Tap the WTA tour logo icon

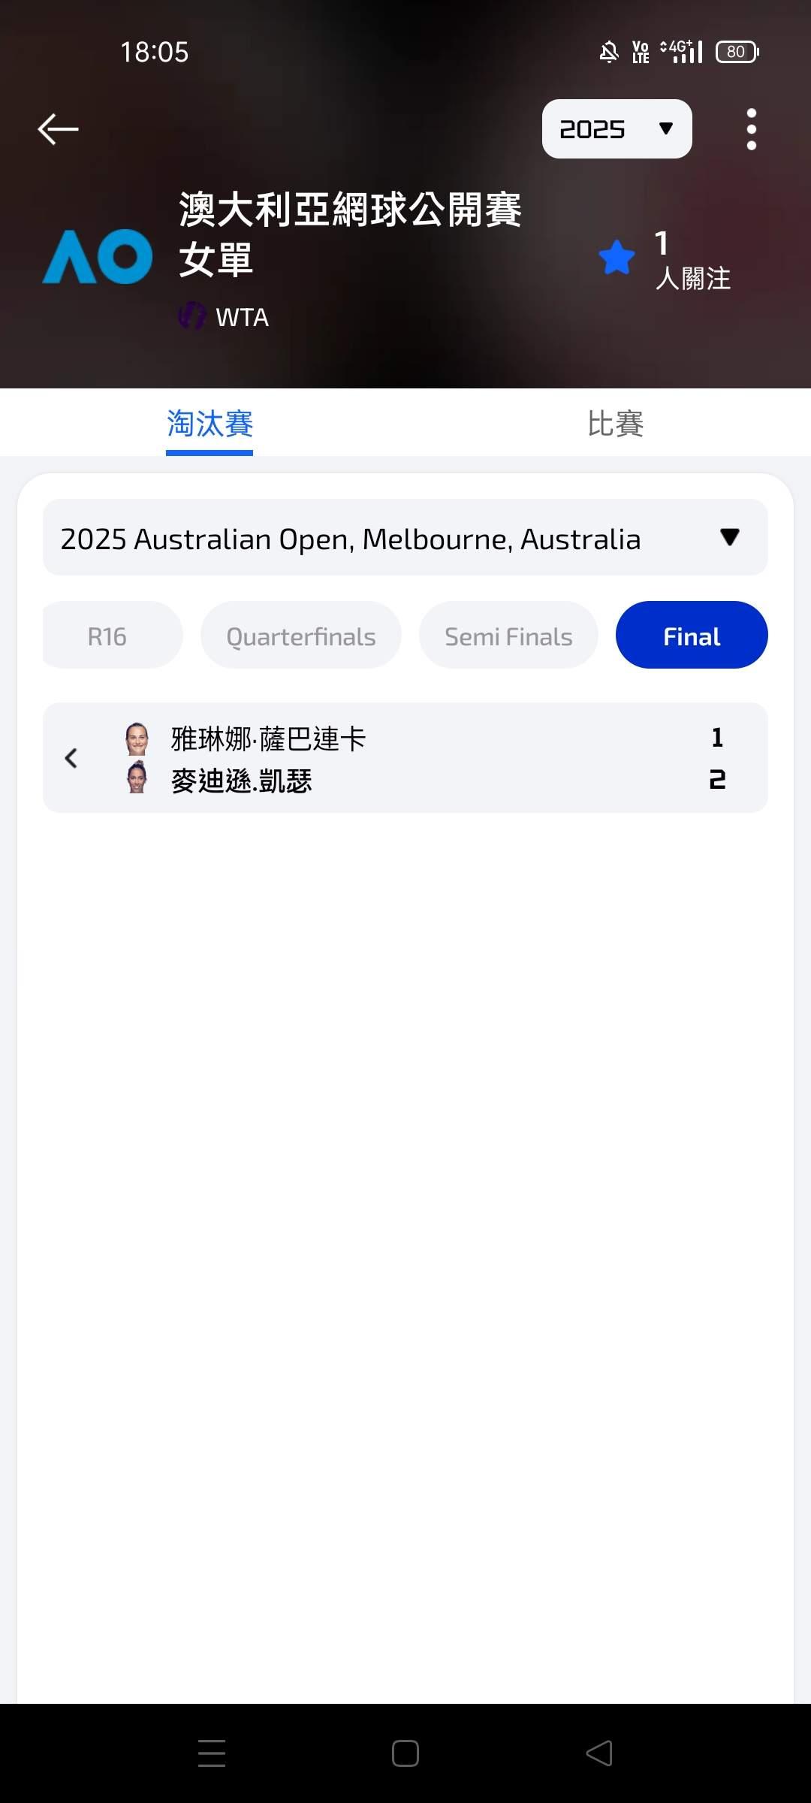tap(191, 316)
